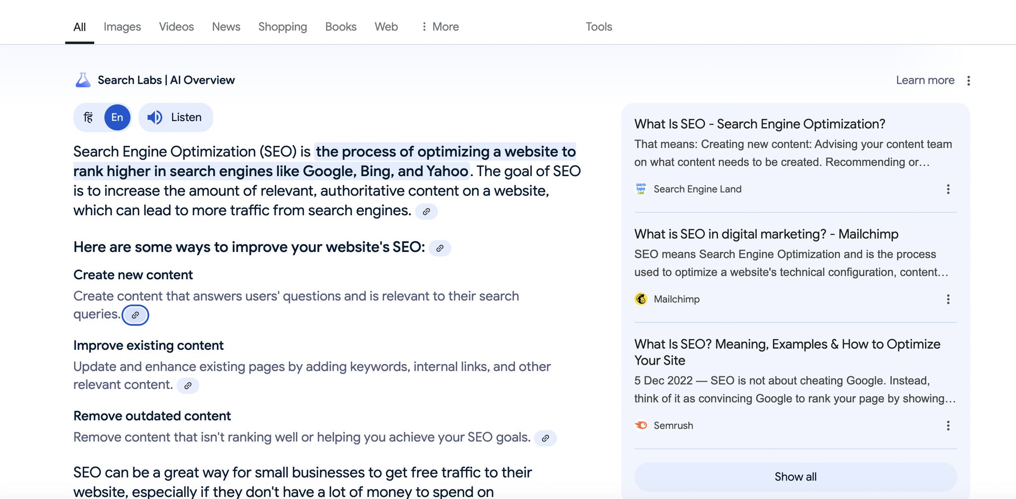Open options menu for Search Engine Land result
This screenshot has width=1016, height=499.
coord(948,189)
